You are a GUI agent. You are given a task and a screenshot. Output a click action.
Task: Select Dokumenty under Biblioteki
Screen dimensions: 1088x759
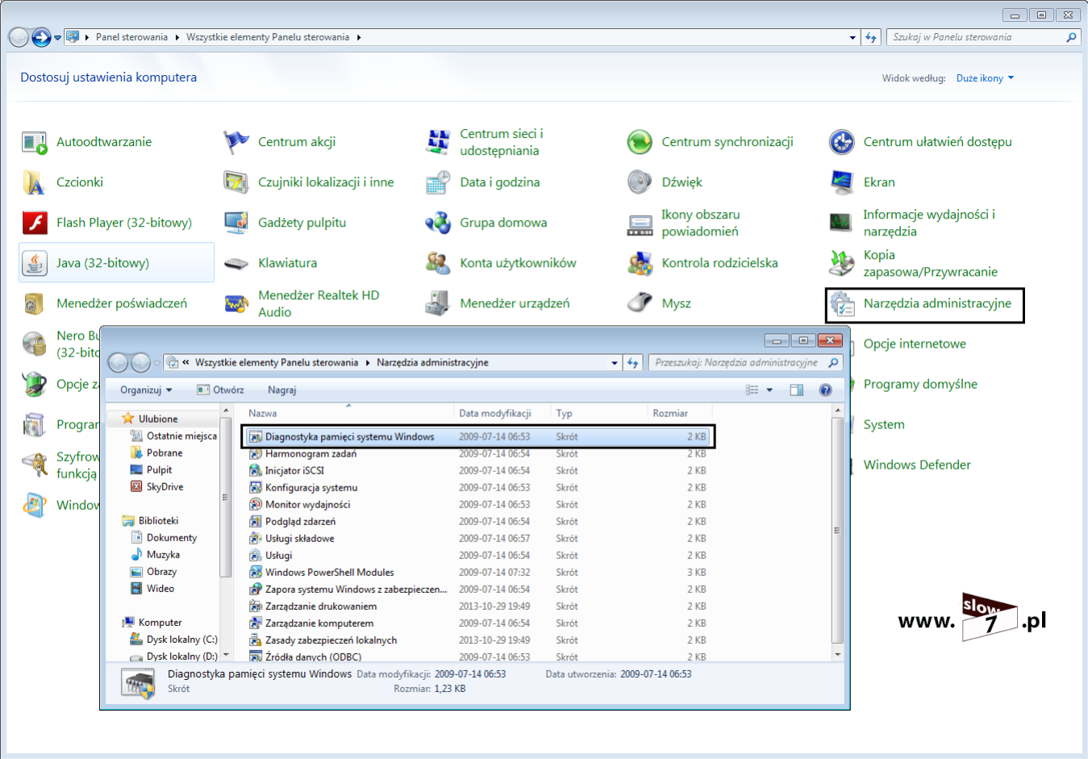click(x=172, y=537)
